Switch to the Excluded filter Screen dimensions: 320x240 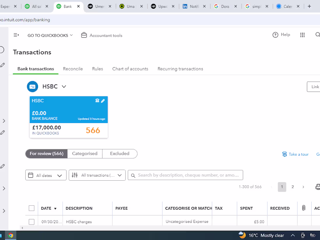120,154
